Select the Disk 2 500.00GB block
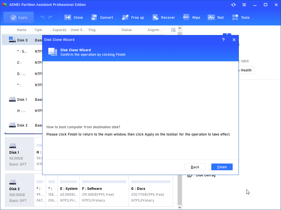 (x=19, y=190)
